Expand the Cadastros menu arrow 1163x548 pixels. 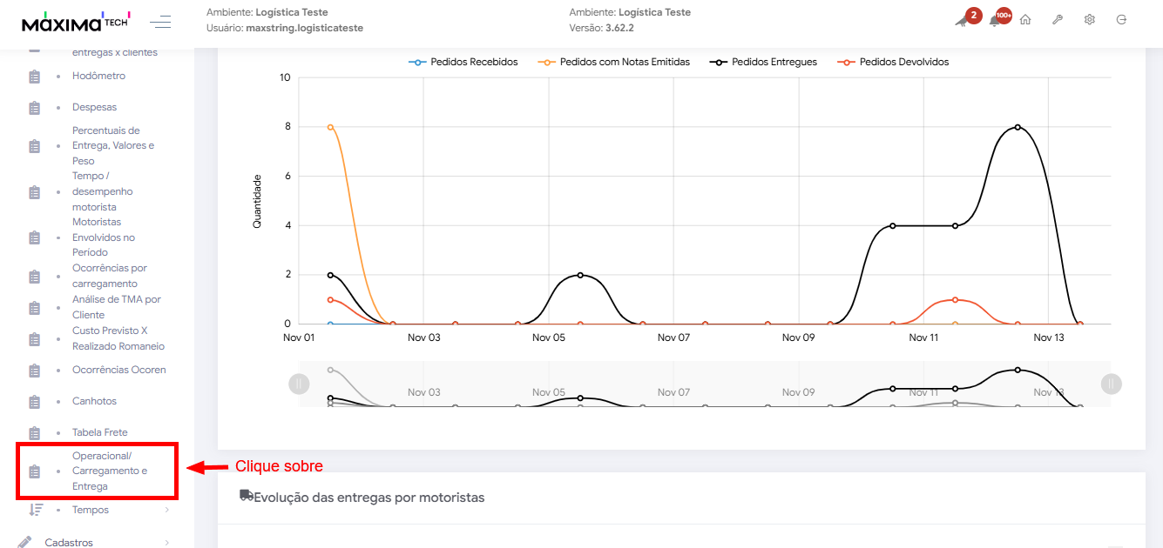pos(166,543)
